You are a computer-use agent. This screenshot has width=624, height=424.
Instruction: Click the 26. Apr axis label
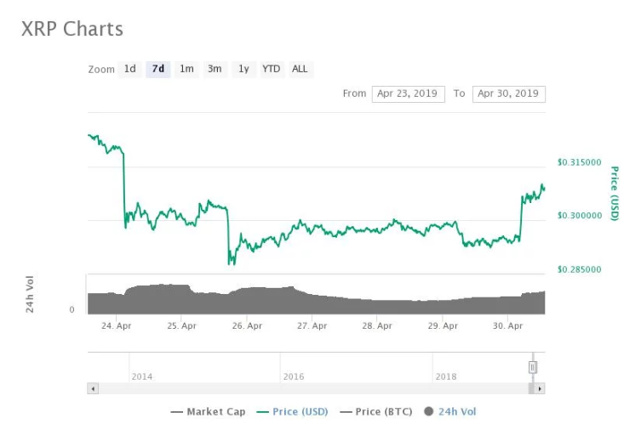click(x=247, y=325)
